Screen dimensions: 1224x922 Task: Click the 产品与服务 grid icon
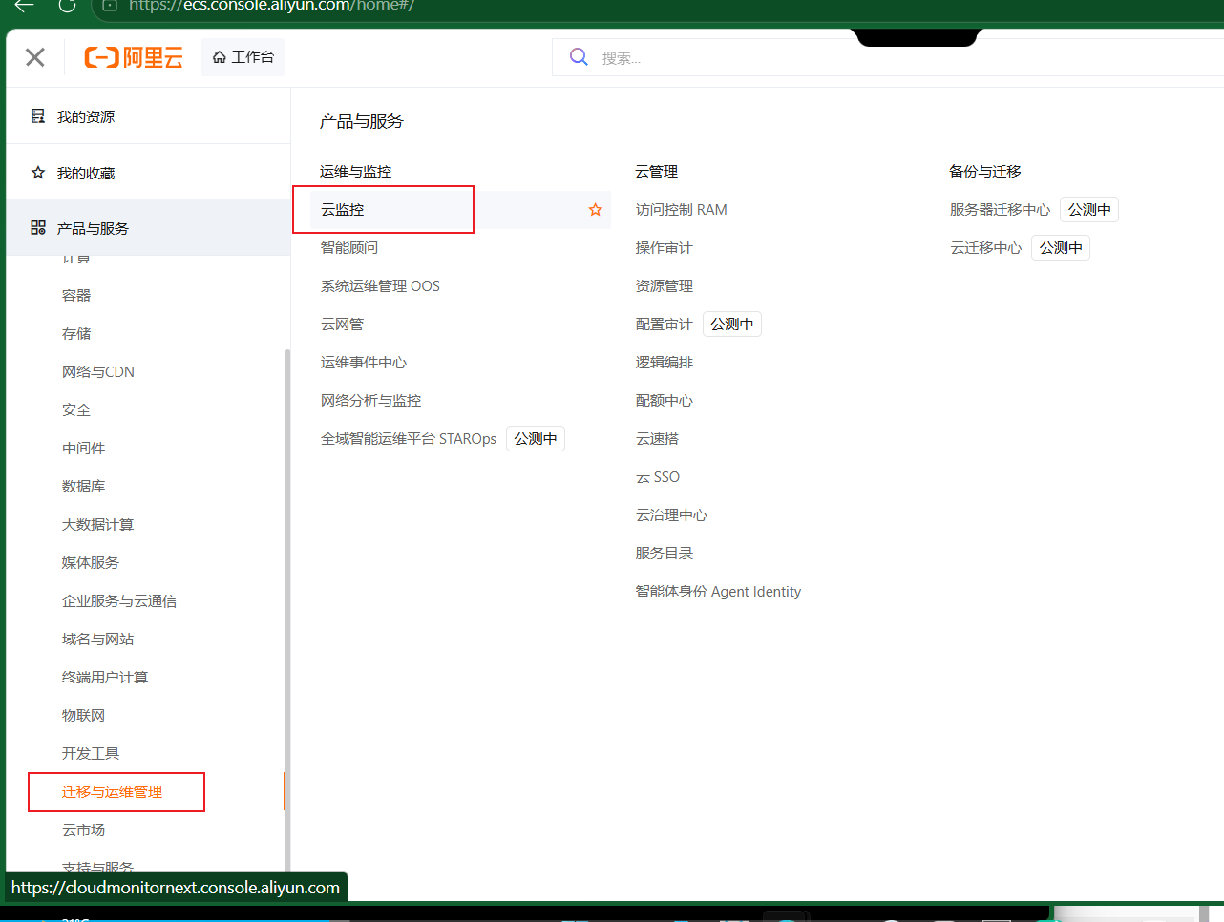[38, 228]
